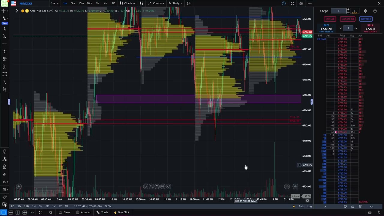Select the 4h timeframe tab
This screenshot has height=216, width=384.
tap(105, 3)
